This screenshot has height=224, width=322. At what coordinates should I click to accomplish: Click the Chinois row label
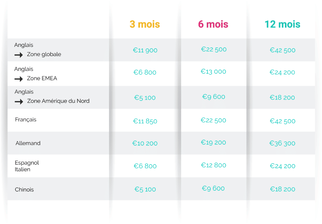24,189
